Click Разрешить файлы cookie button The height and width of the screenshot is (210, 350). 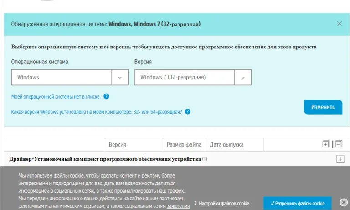[298, 203]
